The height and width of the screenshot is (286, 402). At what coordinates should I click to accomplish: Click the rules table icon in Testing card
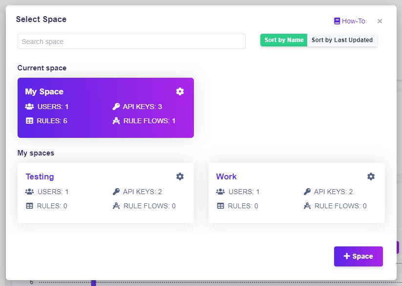(29, 206)
